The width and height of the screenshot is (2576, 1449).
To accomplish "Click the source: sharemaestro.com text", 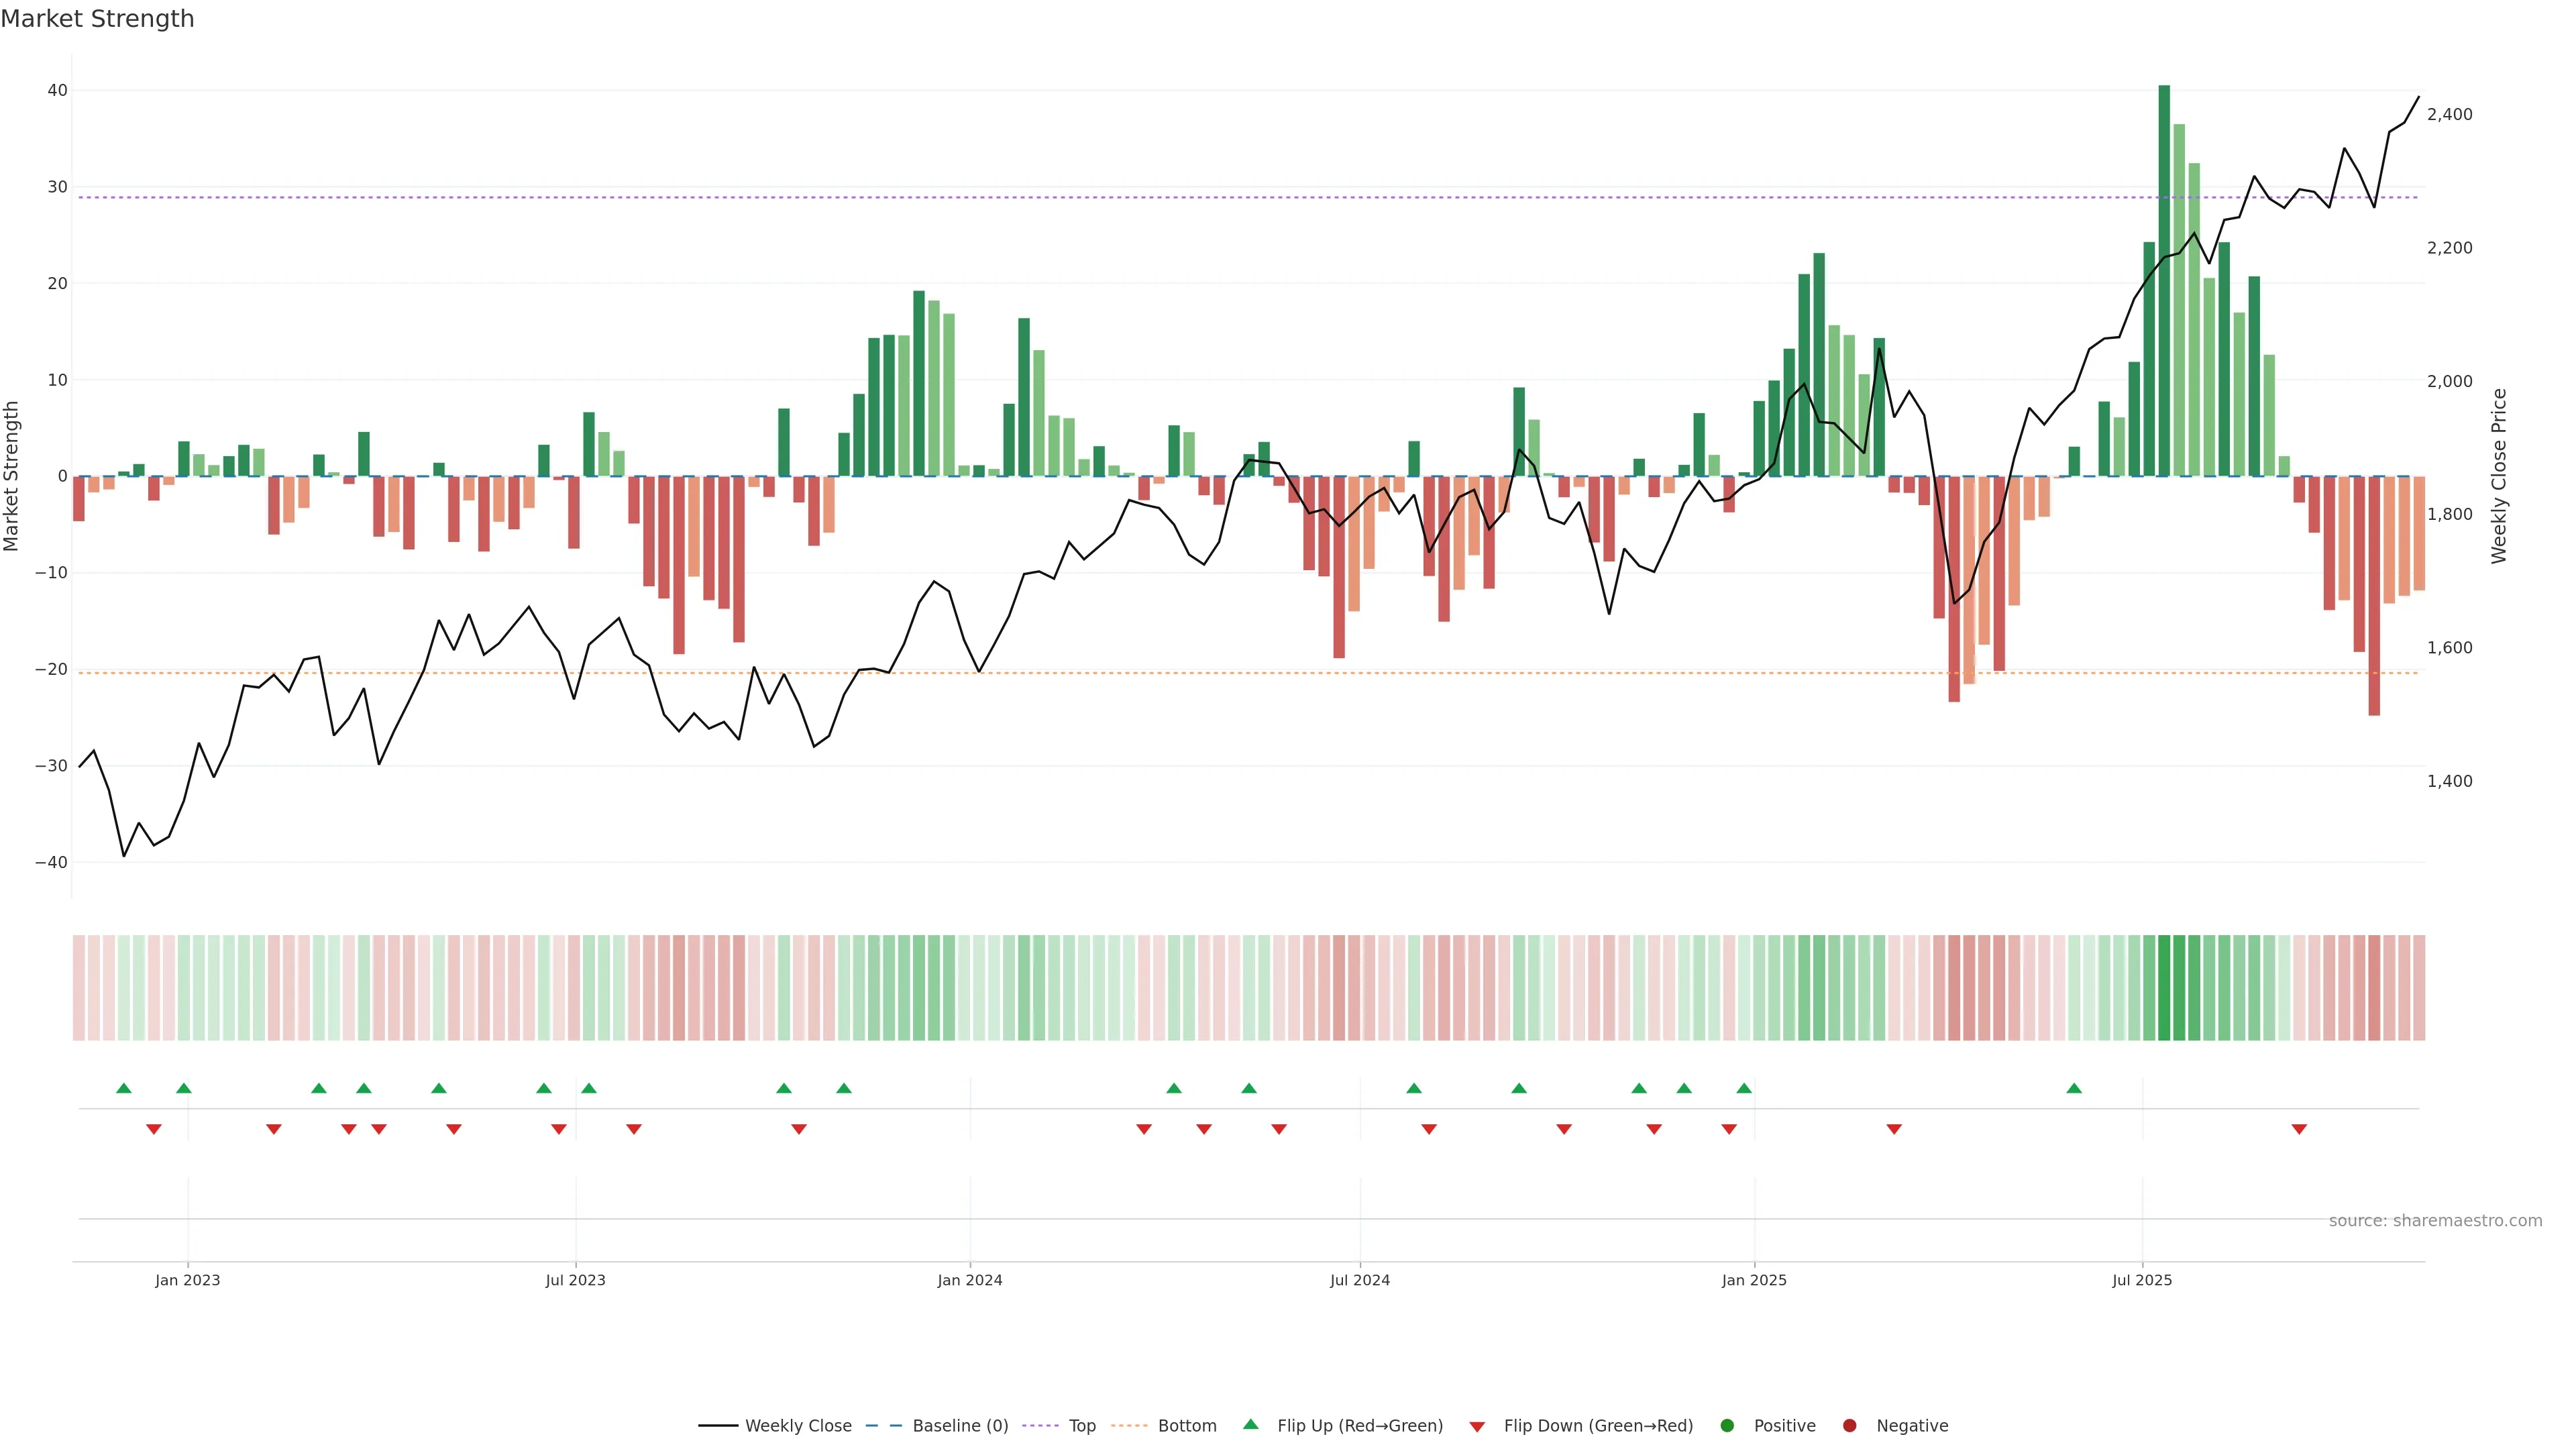I will tap(2435, 1221).
